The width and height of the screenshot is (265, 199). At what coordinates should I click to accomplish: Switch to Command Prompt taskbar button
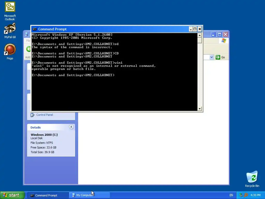coord(48,195)
